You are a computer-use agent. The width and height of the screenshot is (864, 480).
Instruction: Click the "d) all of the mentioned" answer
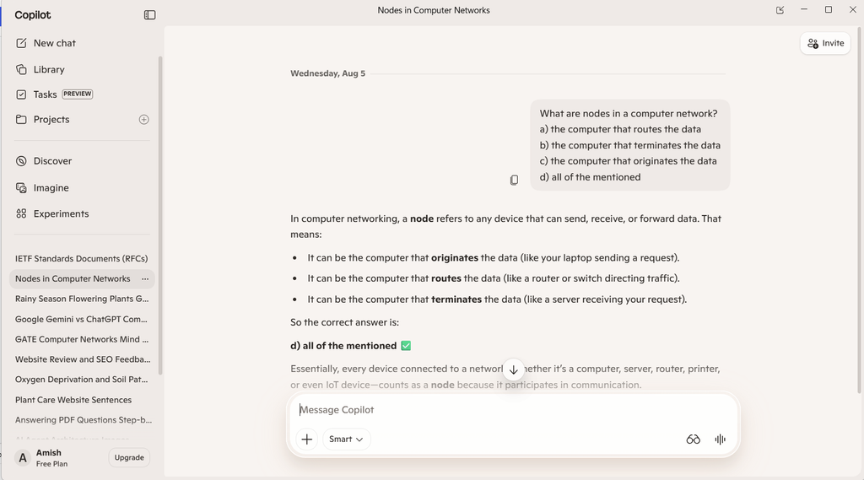click(x=343, y=346)
